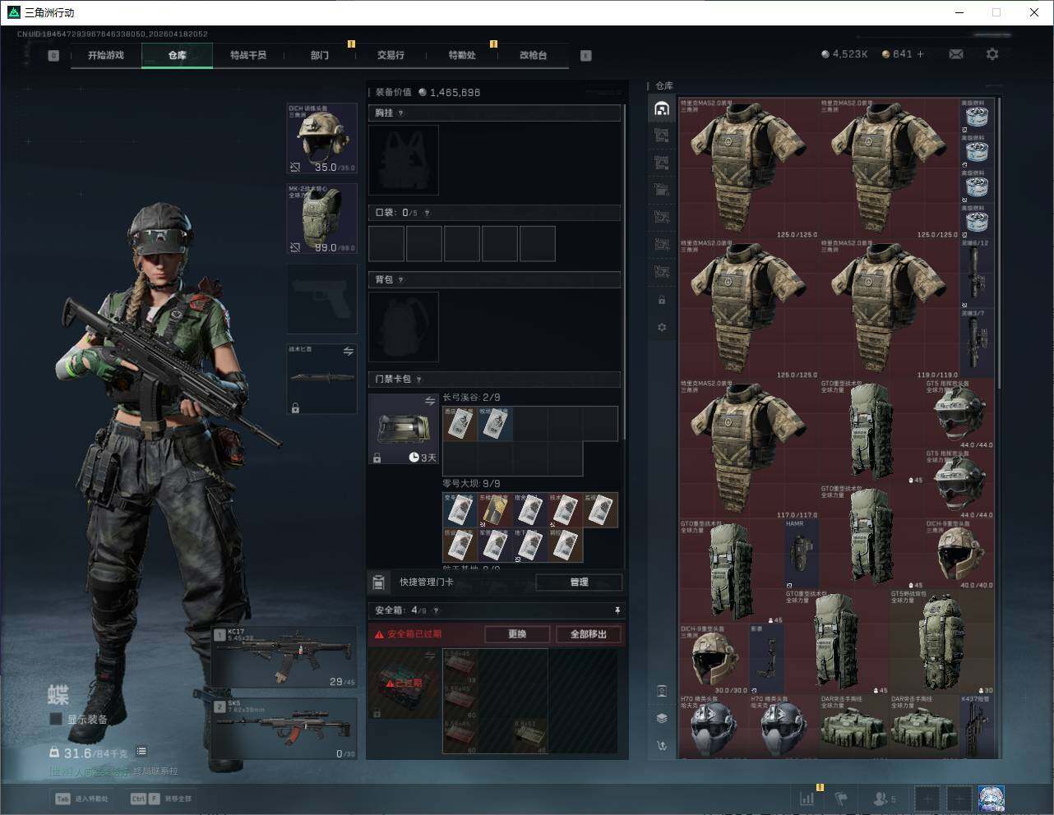The height and width of the screenshot is (815, 1054).
Task: Select the DICH-9 helmet with 40.0/40.0 durability
Action: coord(959,555)
